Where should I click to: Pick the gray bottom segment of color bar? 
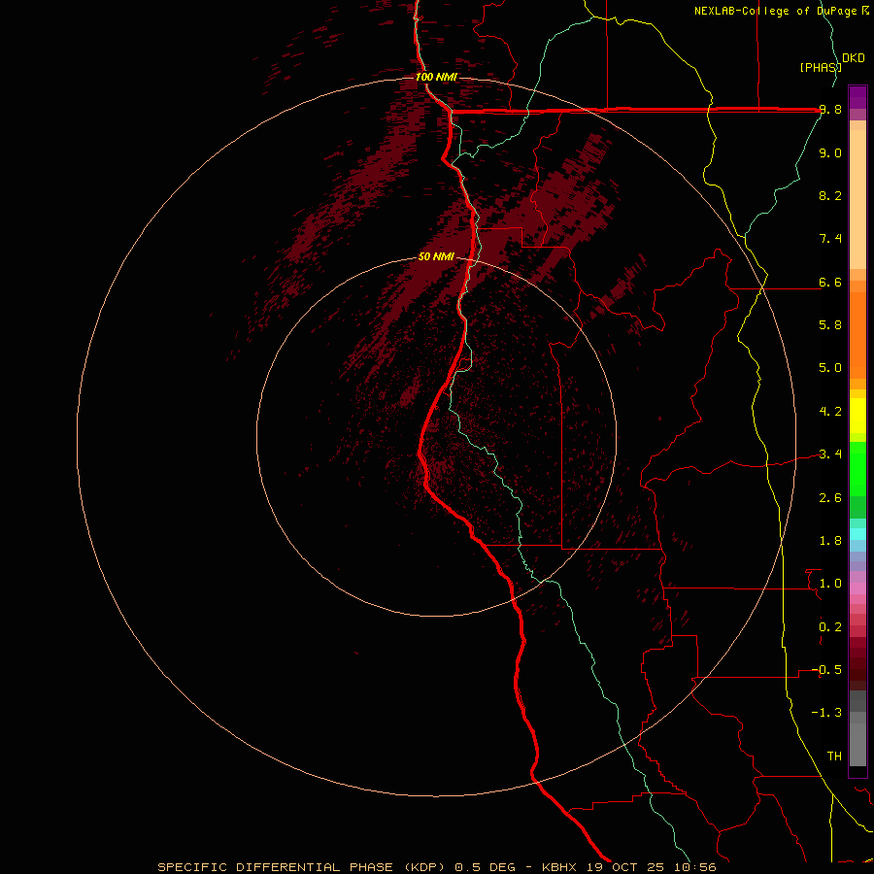[x=857, y=744]
